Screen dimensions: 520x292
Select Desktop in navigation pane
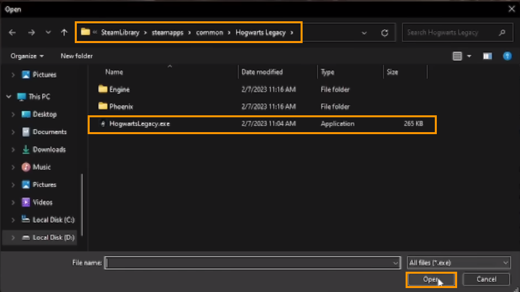pyautogui.click(x=45, y=114)
